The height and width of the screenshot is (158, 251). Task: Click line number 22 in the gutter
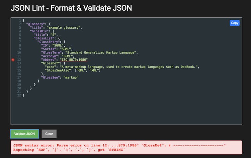click(x=19, y=95)
